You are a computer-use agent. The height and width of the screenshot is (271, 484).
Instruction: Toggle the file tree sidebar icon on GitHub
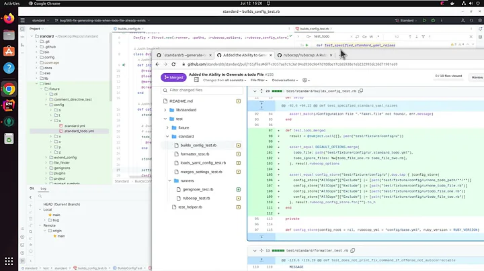click(x=196, y=80)
